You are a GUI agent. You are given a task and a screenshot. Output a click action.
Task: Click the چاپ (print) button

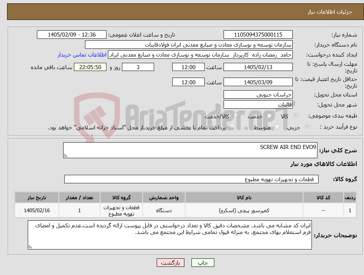[x=203, y=263]
